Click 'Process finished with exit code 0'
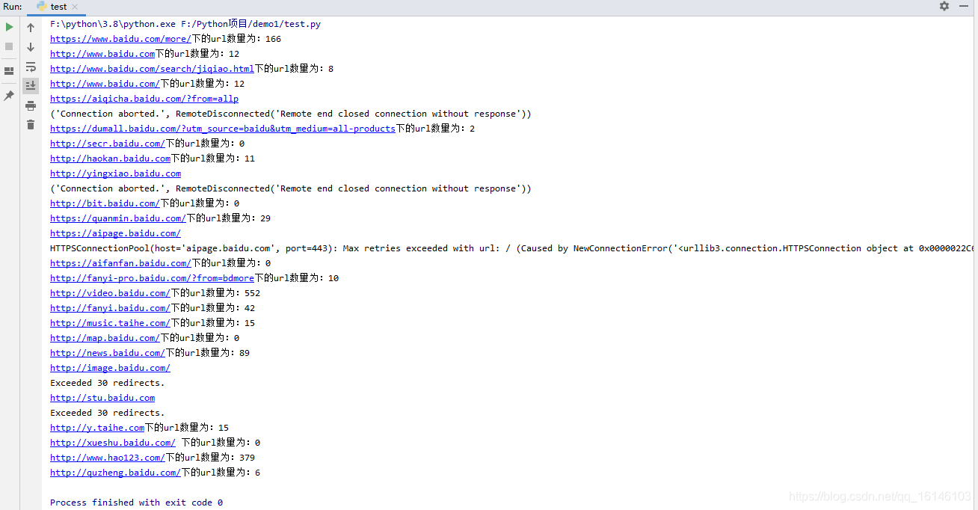The width and height of the screenshot is (978, 510). coord(136,503)
